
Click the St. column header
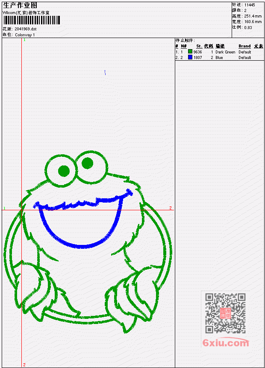pos(199,46)
